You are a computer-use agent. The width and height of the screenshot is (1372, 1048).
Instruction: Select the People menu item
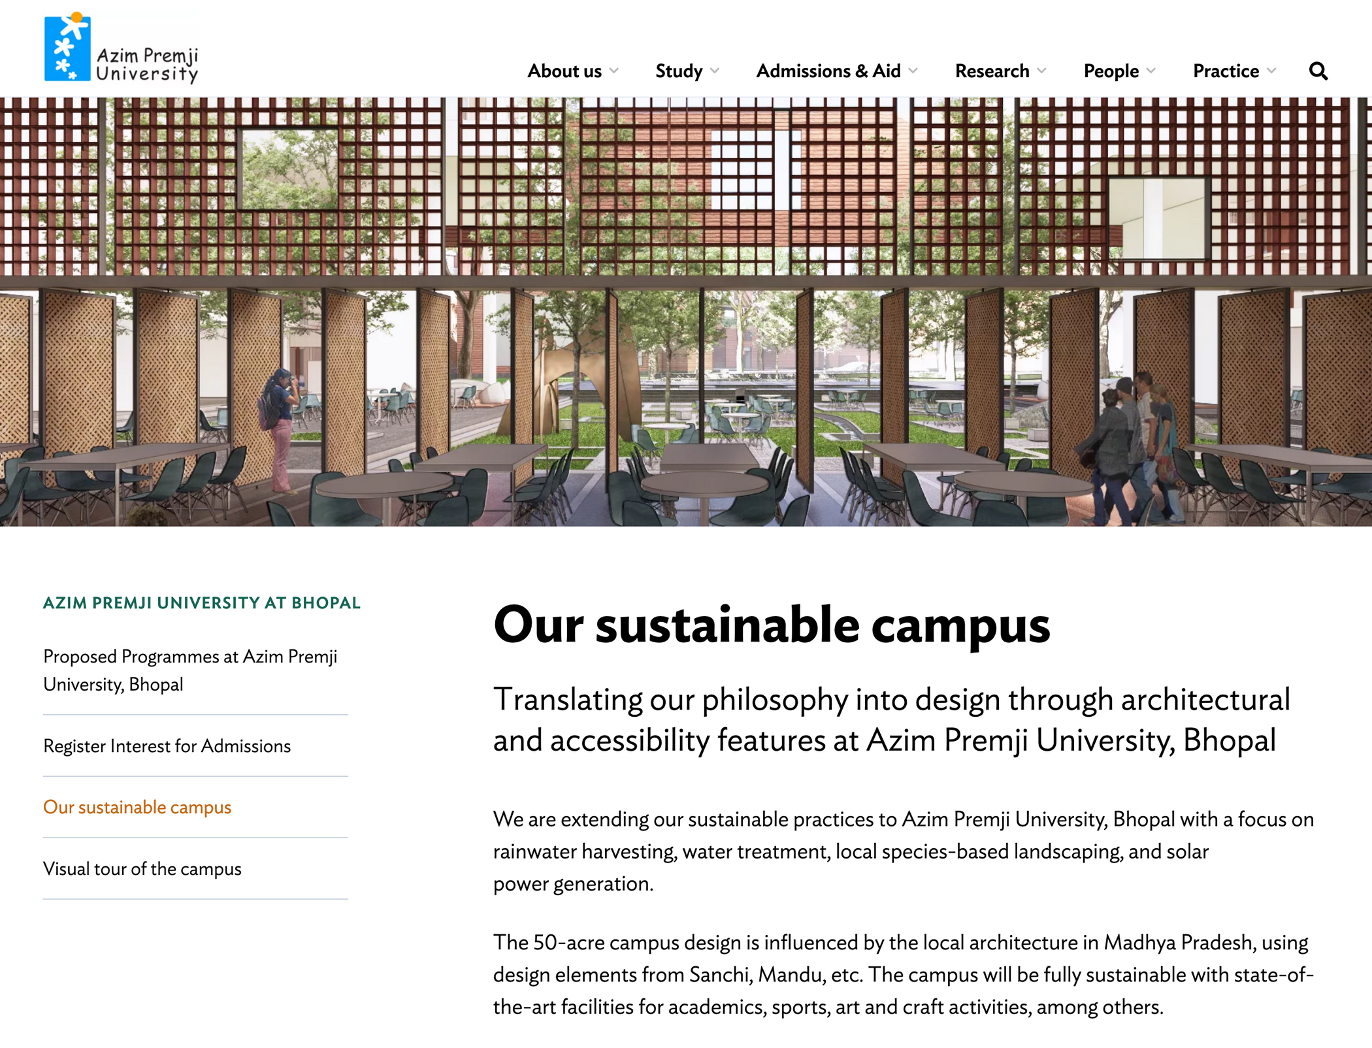pos(1111,71)
